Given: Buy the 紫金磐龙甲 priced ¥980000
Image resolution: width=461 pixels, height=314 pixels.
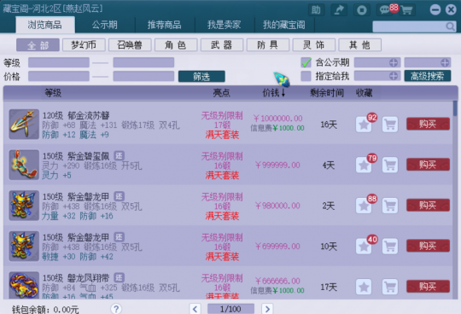Looking at the screenshot, I should point(428,206).
